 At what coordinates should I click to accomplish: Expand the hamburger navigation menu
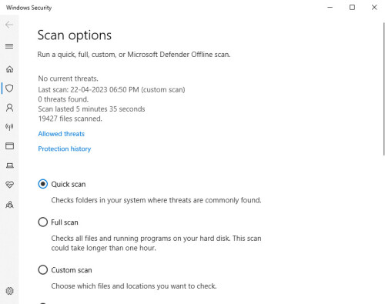pyautogui.click(x=9, y=46)
